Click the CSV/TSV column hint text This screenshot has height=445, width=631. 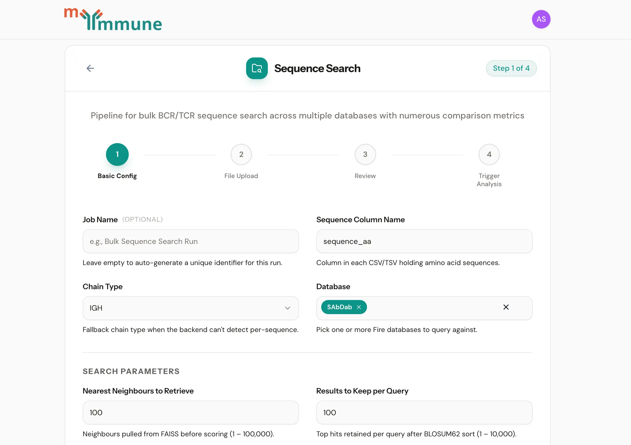[408, 263]
